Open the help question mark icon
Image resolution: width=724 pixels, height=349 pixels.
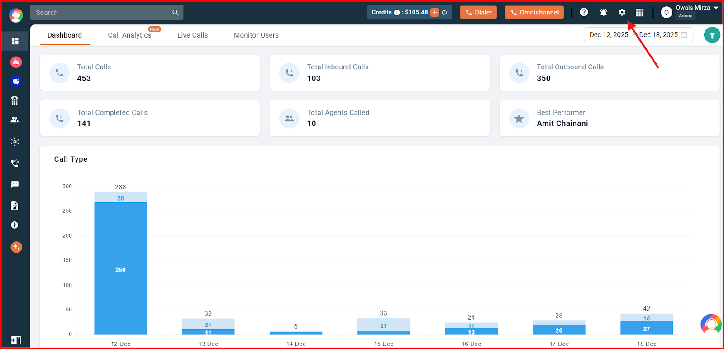click(x=584, y=12)
